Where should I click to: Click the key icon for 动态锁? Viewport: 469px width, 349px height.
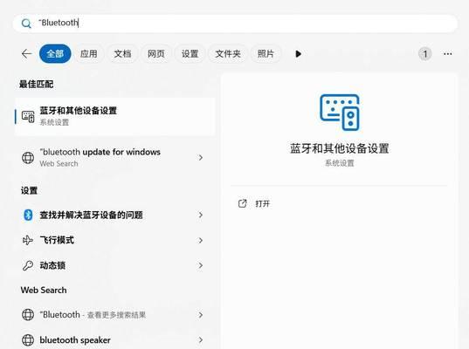[x=28, y=265]
